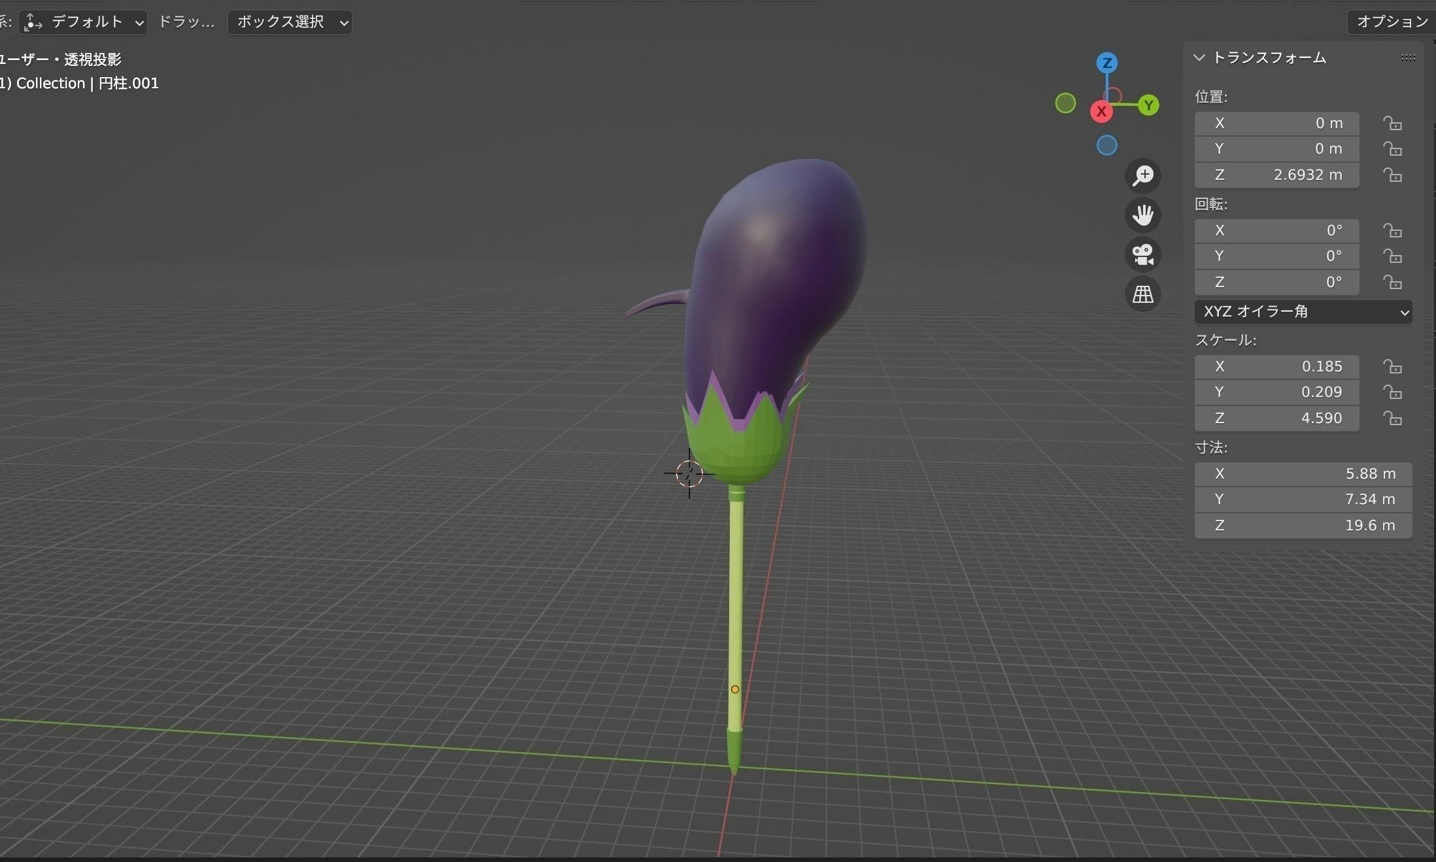The height and width of the screenshot is (862, 1436).
Task: Toggle lock for location X
Action: click(x=1392, y=124)
